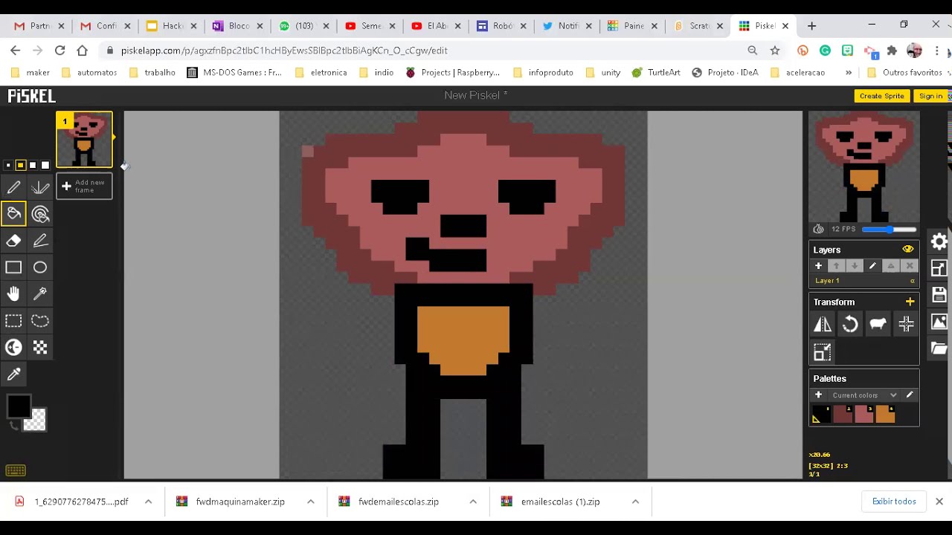Click the Flip horizontally transform icon
This screenshot has width=952, height=535.
point(823,324)
